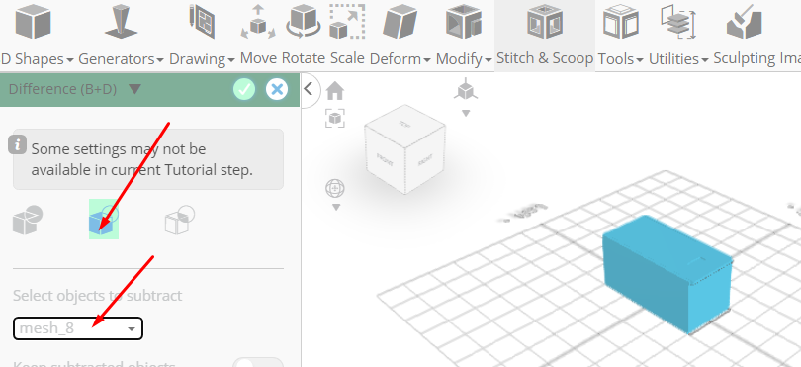The image size is (801, 367).
Task: Choose the third outlined cube subtraction mode
Action: click(179, 220)
